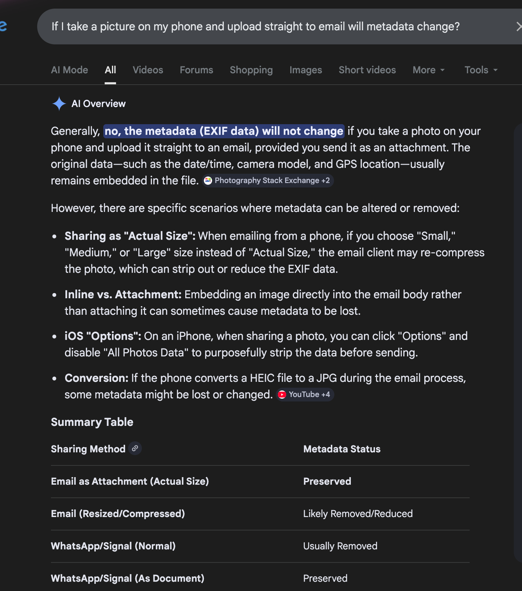
Task: Open the More search filters dropdown
Action: tap(429, 70)
